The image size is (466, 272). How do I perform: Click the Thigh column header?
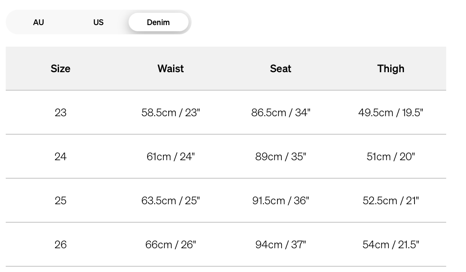click(x=391, y=69)
